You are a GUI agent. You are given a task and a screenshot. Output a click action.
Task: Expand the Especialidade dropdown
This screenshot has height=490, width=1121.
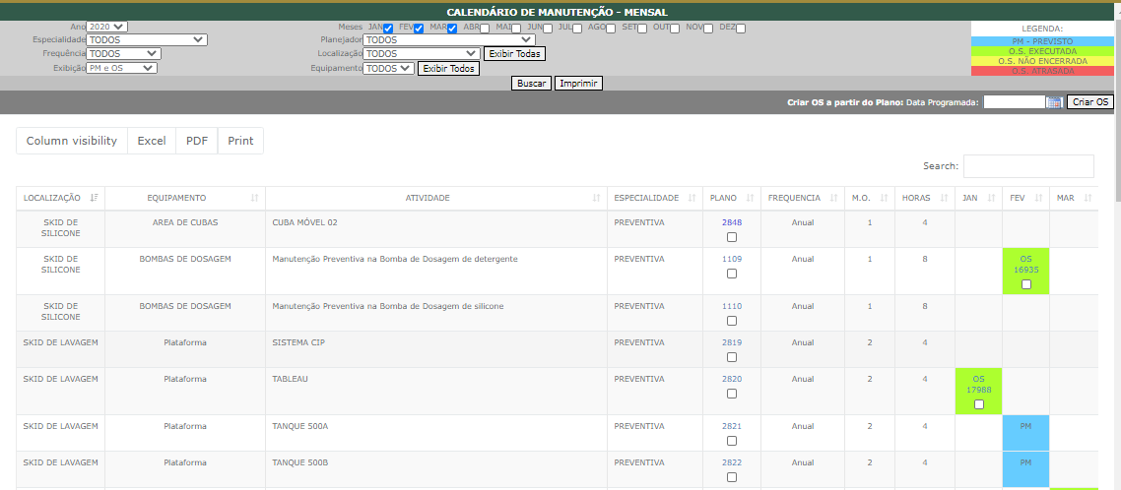click(x=147, y=40)
